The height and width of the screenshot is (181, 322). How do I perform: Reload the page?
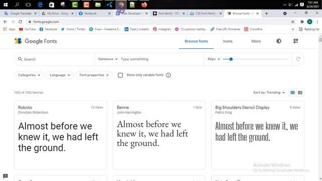pos(20,22)
